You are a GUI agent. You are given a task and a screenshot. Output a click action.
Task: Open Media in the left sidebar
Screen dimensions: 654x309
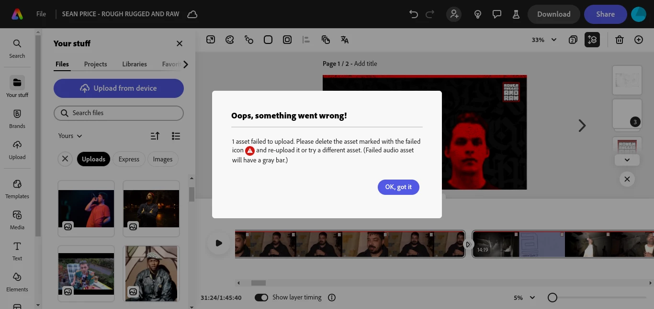pyautogui.click(x=17, y=220)
